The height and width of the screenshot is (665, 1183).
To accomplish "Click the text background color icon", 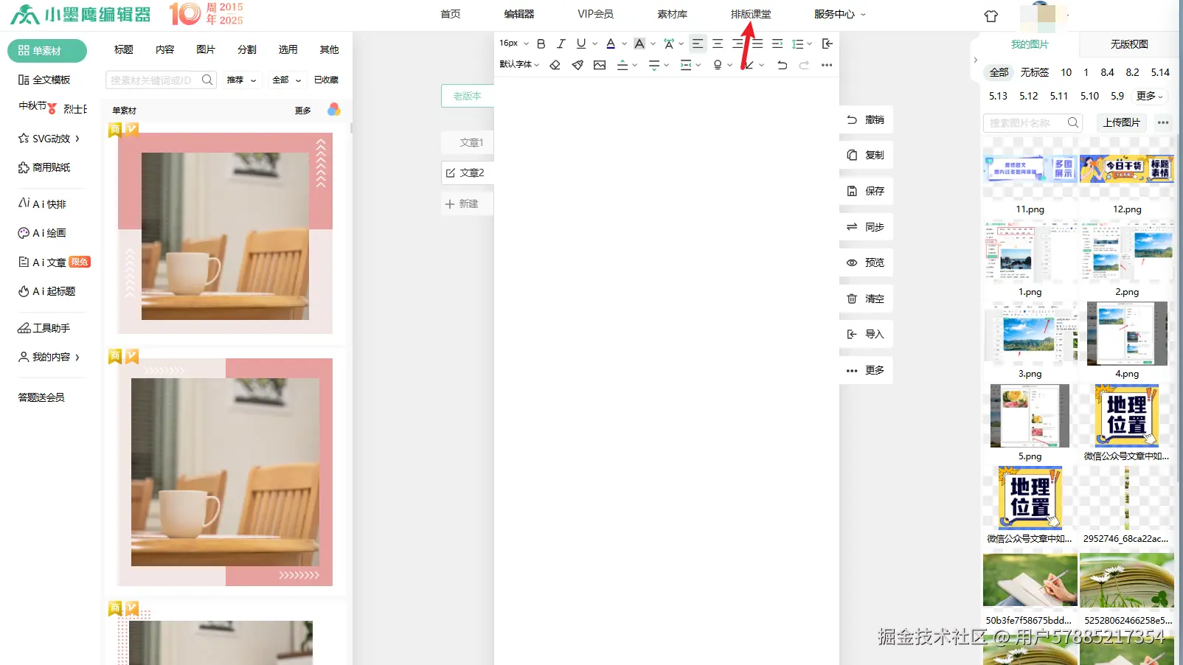I will coord(639,43).
